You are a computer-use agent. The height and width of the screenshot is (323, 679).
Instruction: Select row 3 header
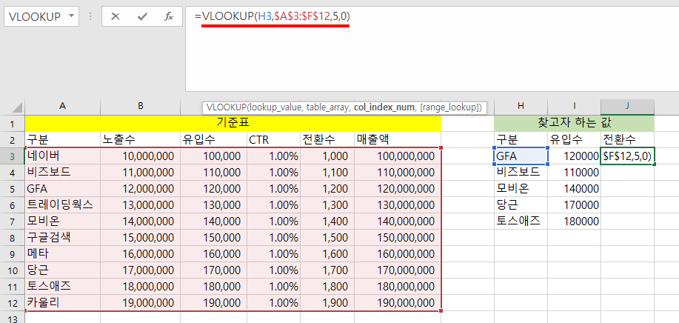[12, 156]
